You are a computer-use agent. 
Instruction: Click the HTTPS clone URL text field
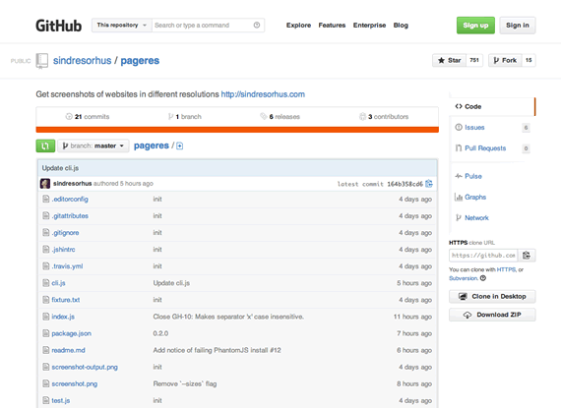483,256
